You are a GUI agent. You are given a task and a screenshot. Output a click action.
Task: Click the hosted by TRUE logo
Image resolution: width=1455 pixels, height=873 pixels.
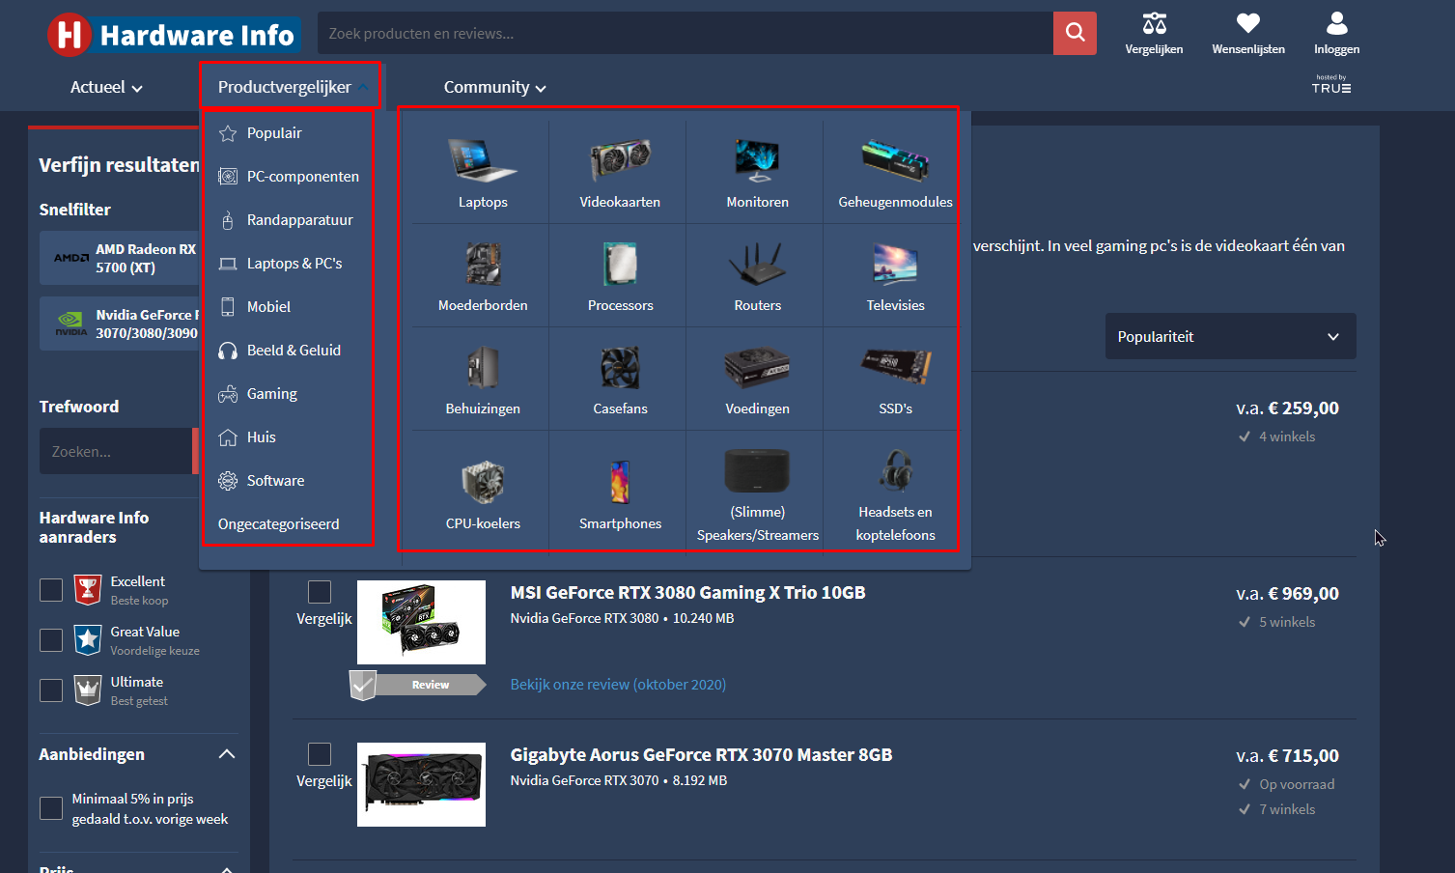1331,84
